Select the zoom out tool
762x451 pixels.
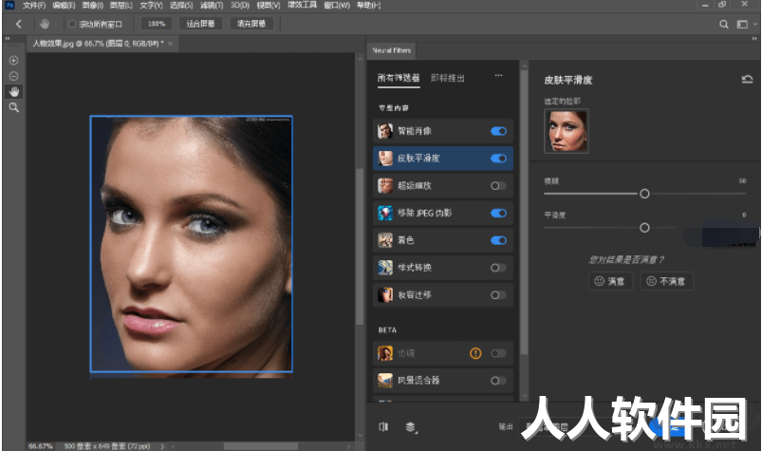[13, 76]
